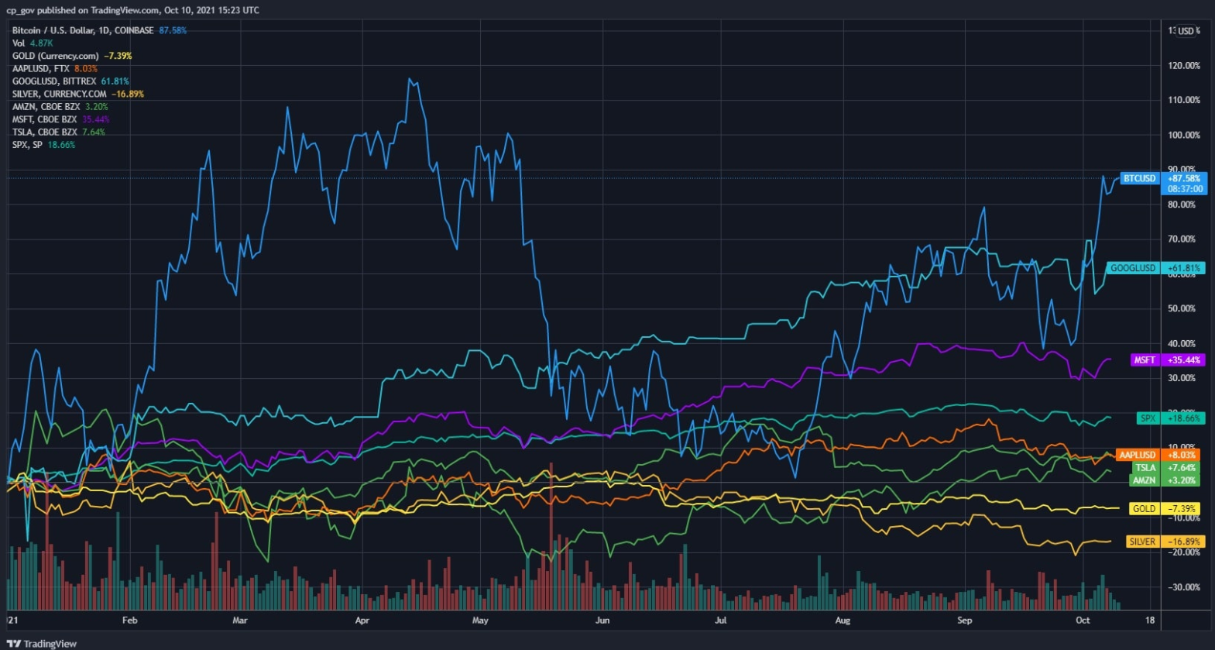The height and width of the screenshot is (650, 1215).
Task: Click the green TSLA series label
Action: point(1145,468)
